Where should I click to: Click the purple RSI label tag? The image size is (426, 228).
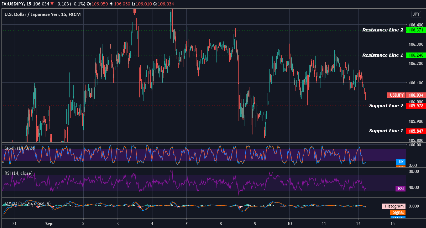401,188
